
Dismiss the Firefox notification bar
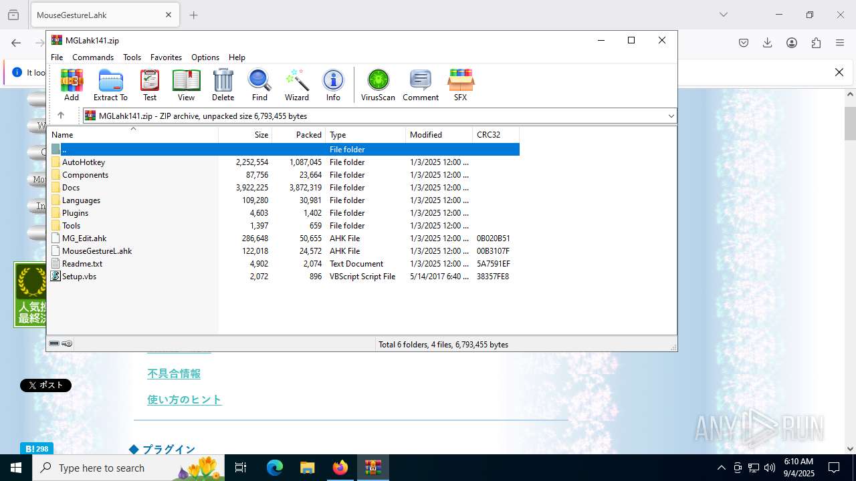(839, 72)
